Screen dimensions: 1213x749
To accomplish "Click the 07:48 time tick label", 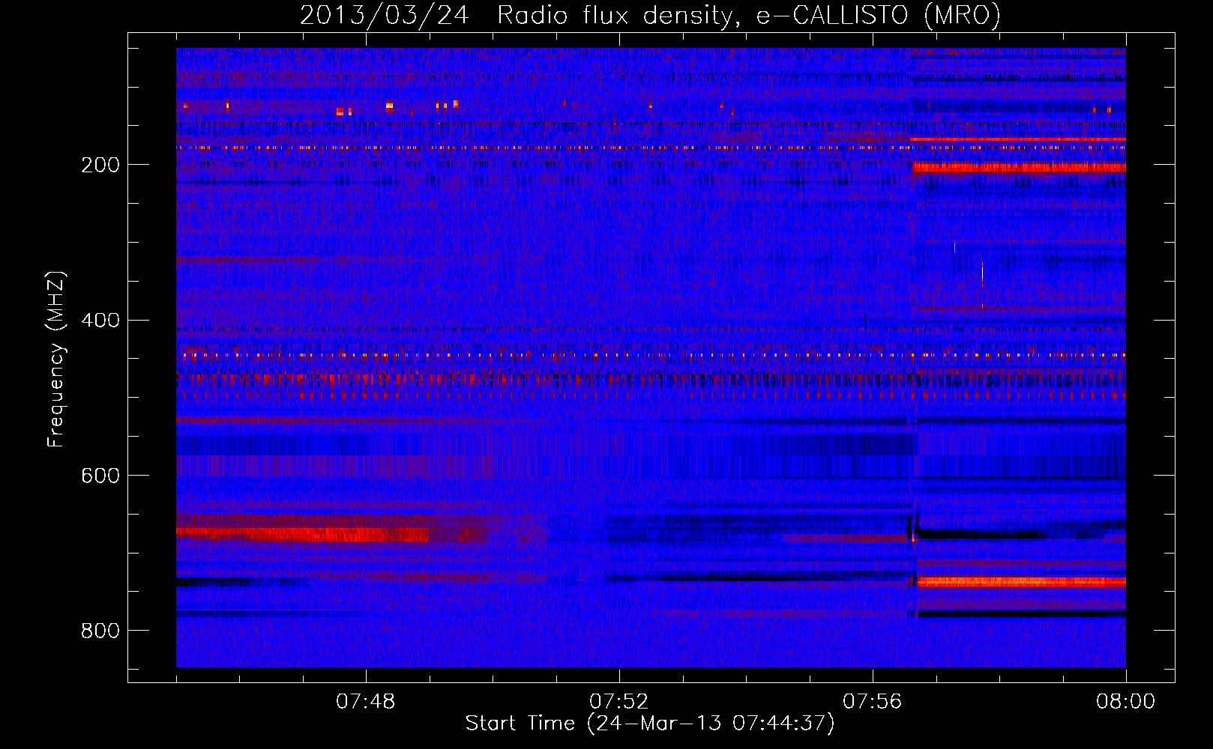I will 366,702.
